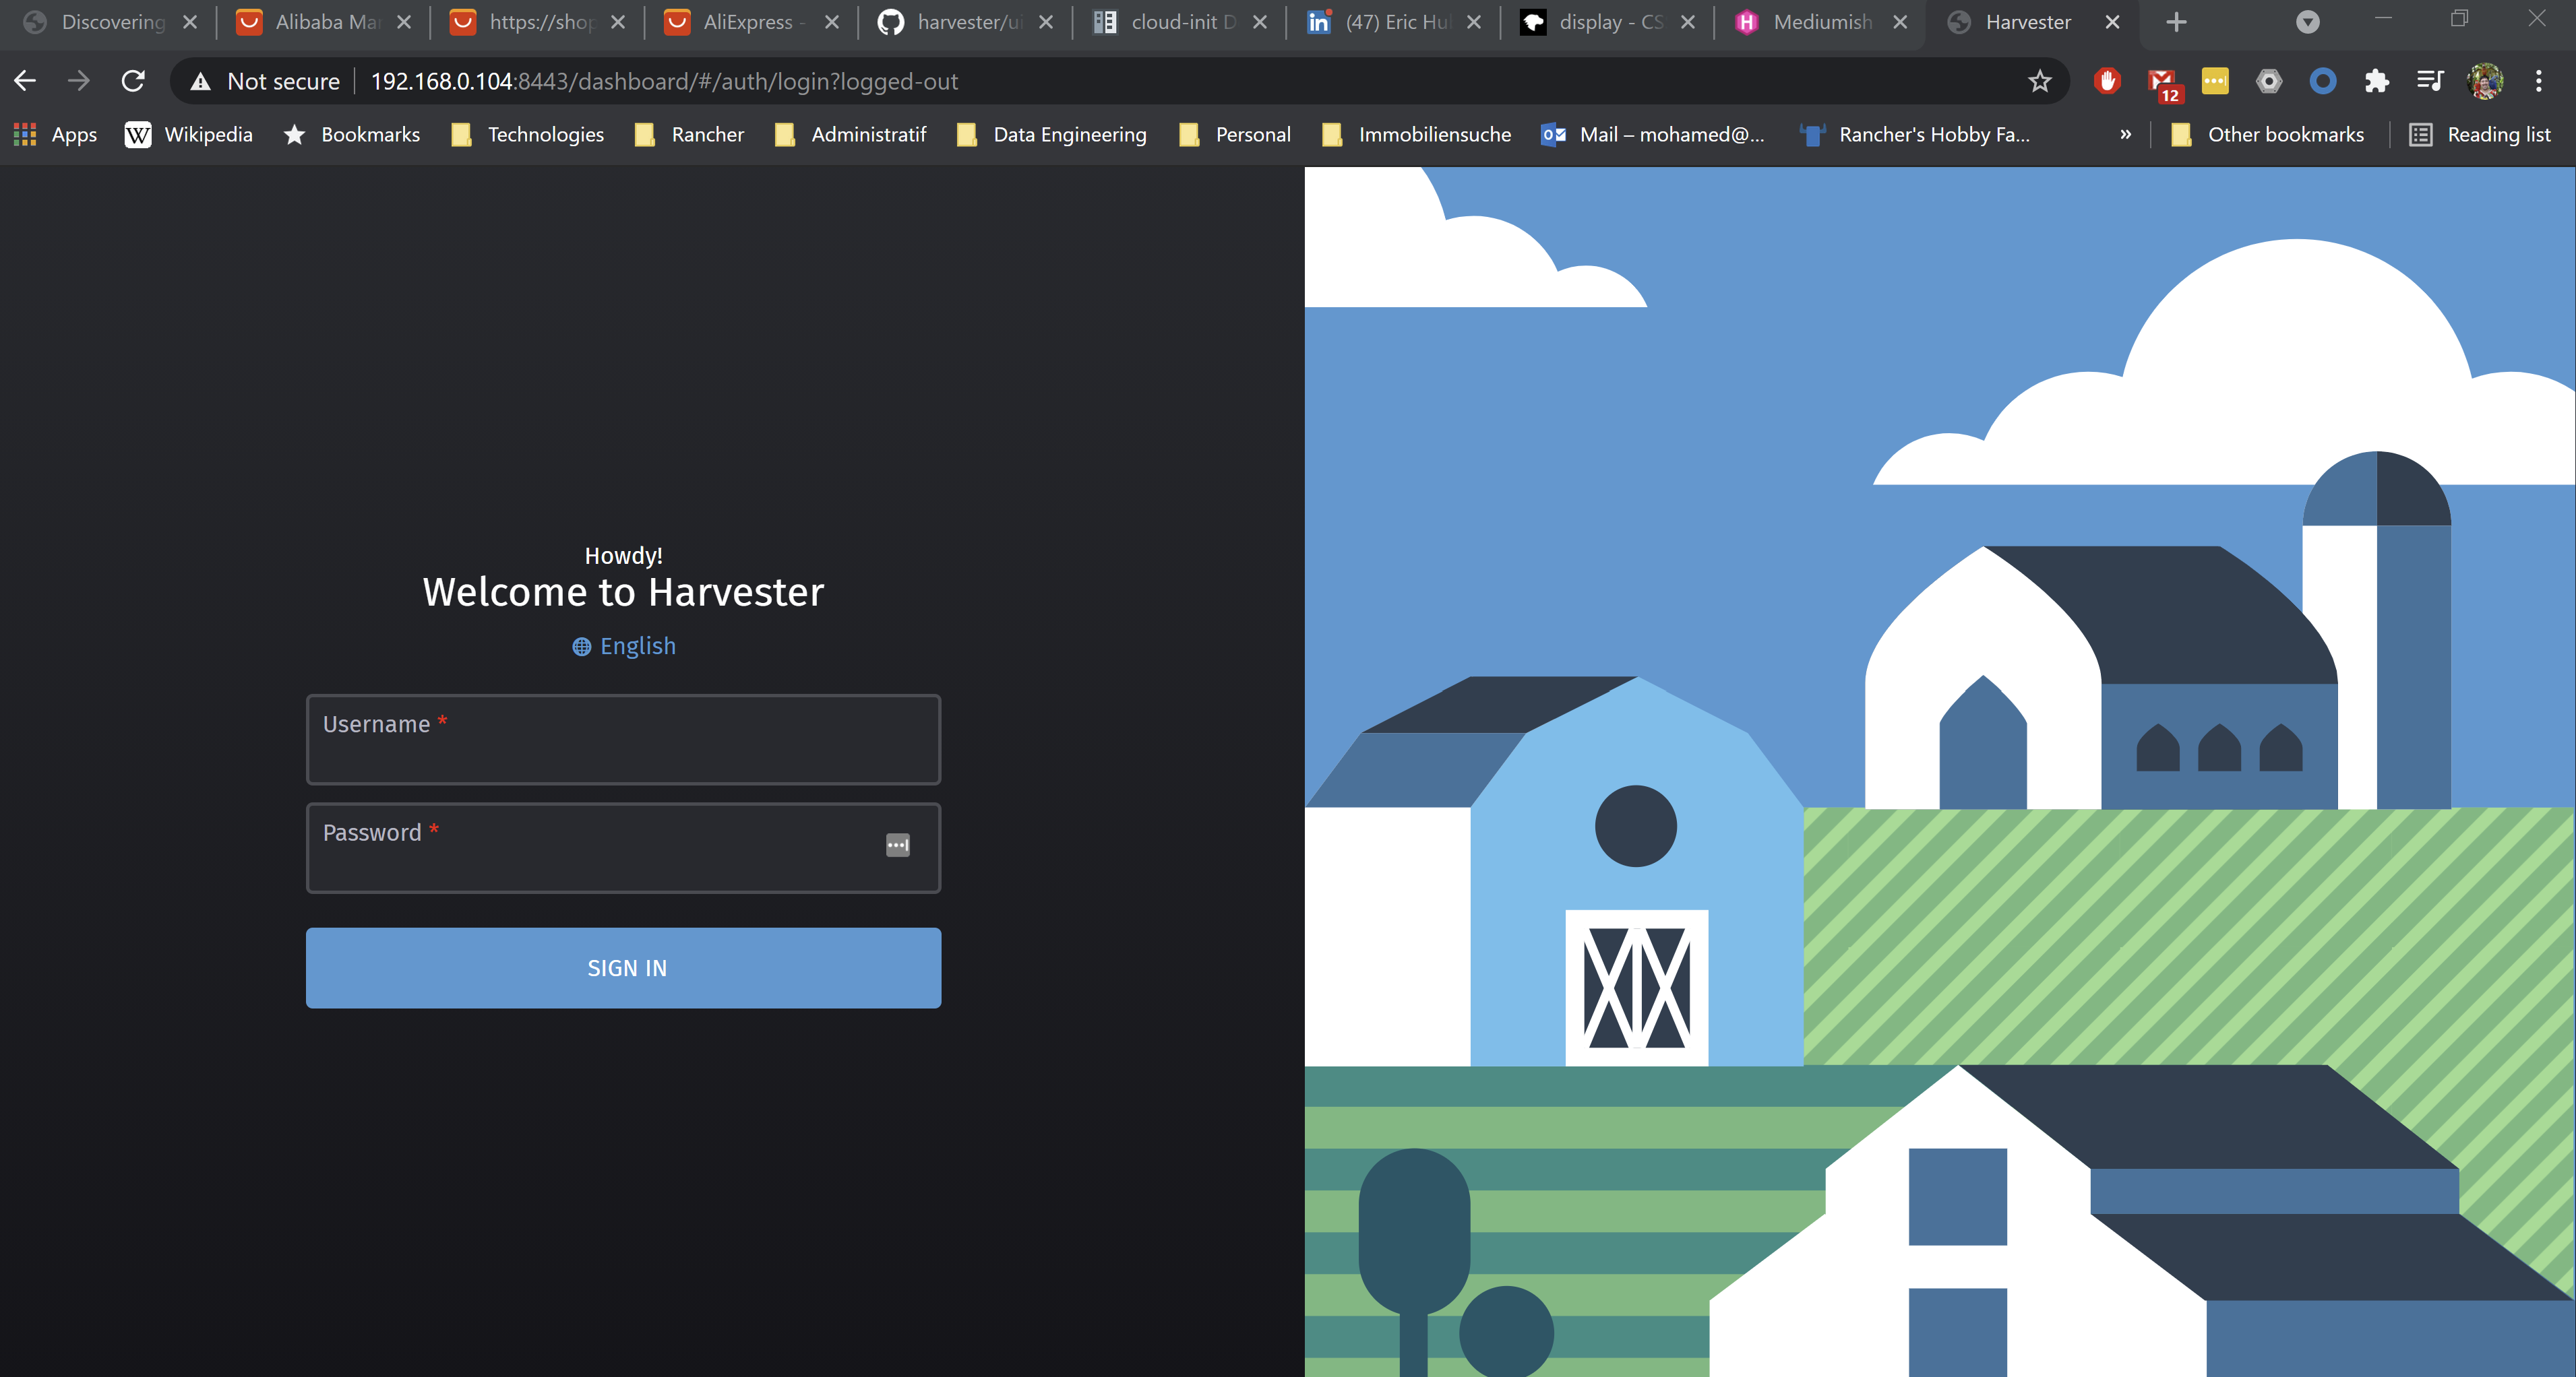Viewport: 2576px width, 1377px height.
Task: Open the Not secure site warning
Action: 265,81
